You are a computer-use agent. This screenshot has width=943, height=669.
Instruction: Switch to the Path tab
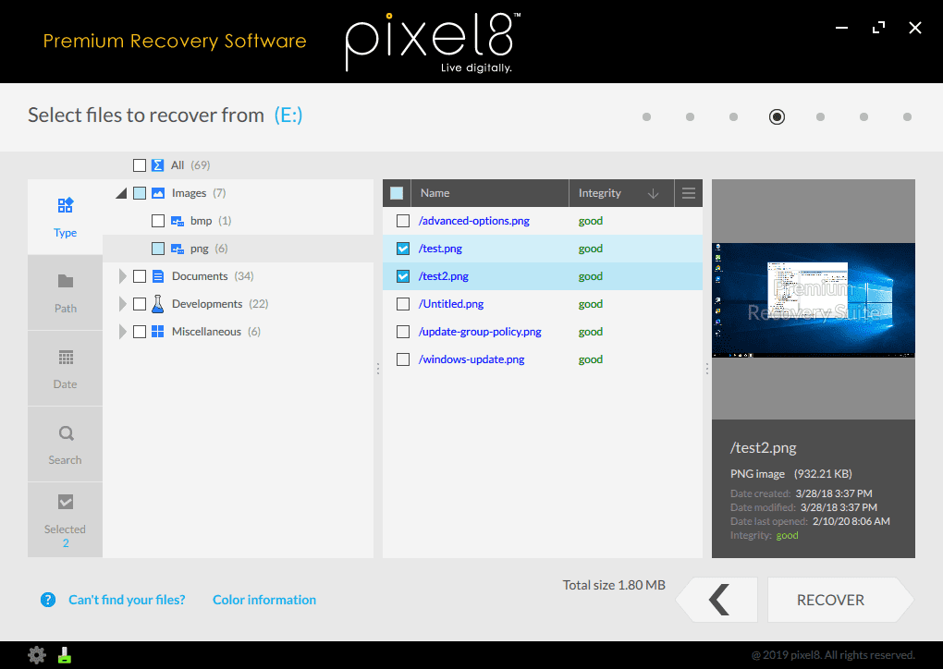pos(65,293)
